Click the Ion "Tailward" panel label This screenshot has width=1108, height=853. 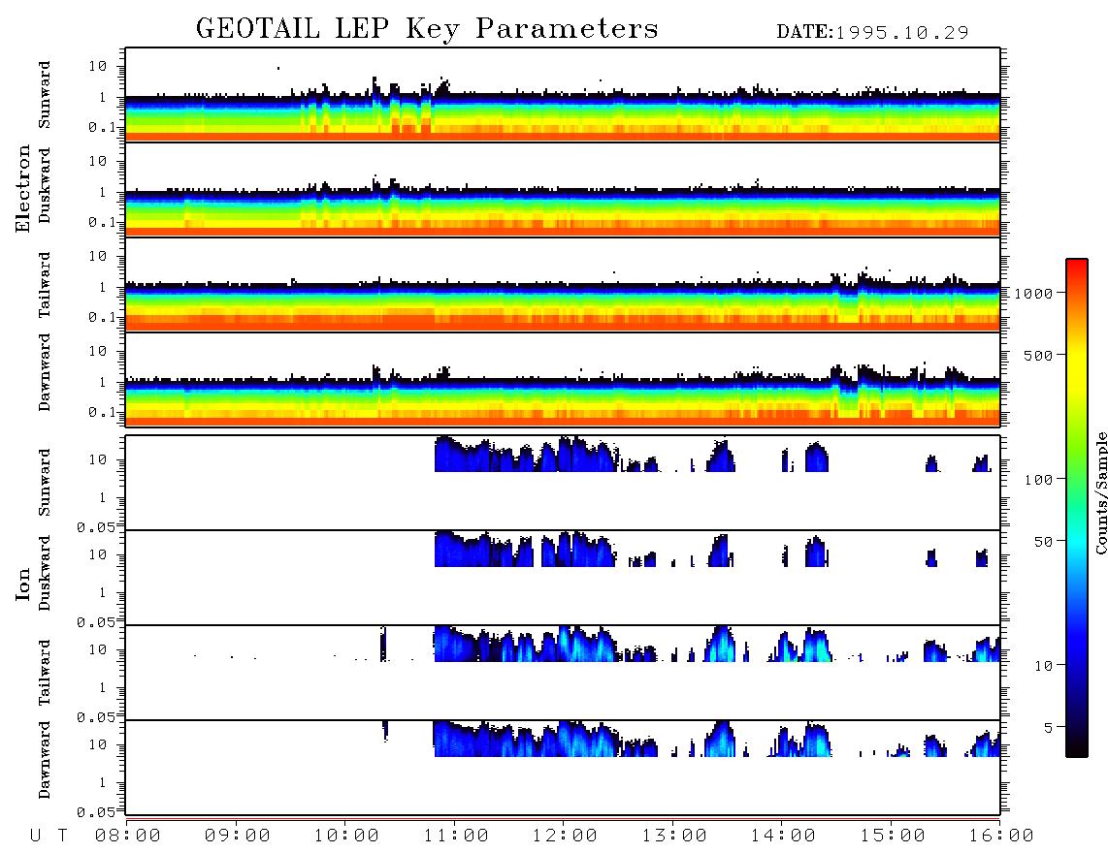[45, 673]
